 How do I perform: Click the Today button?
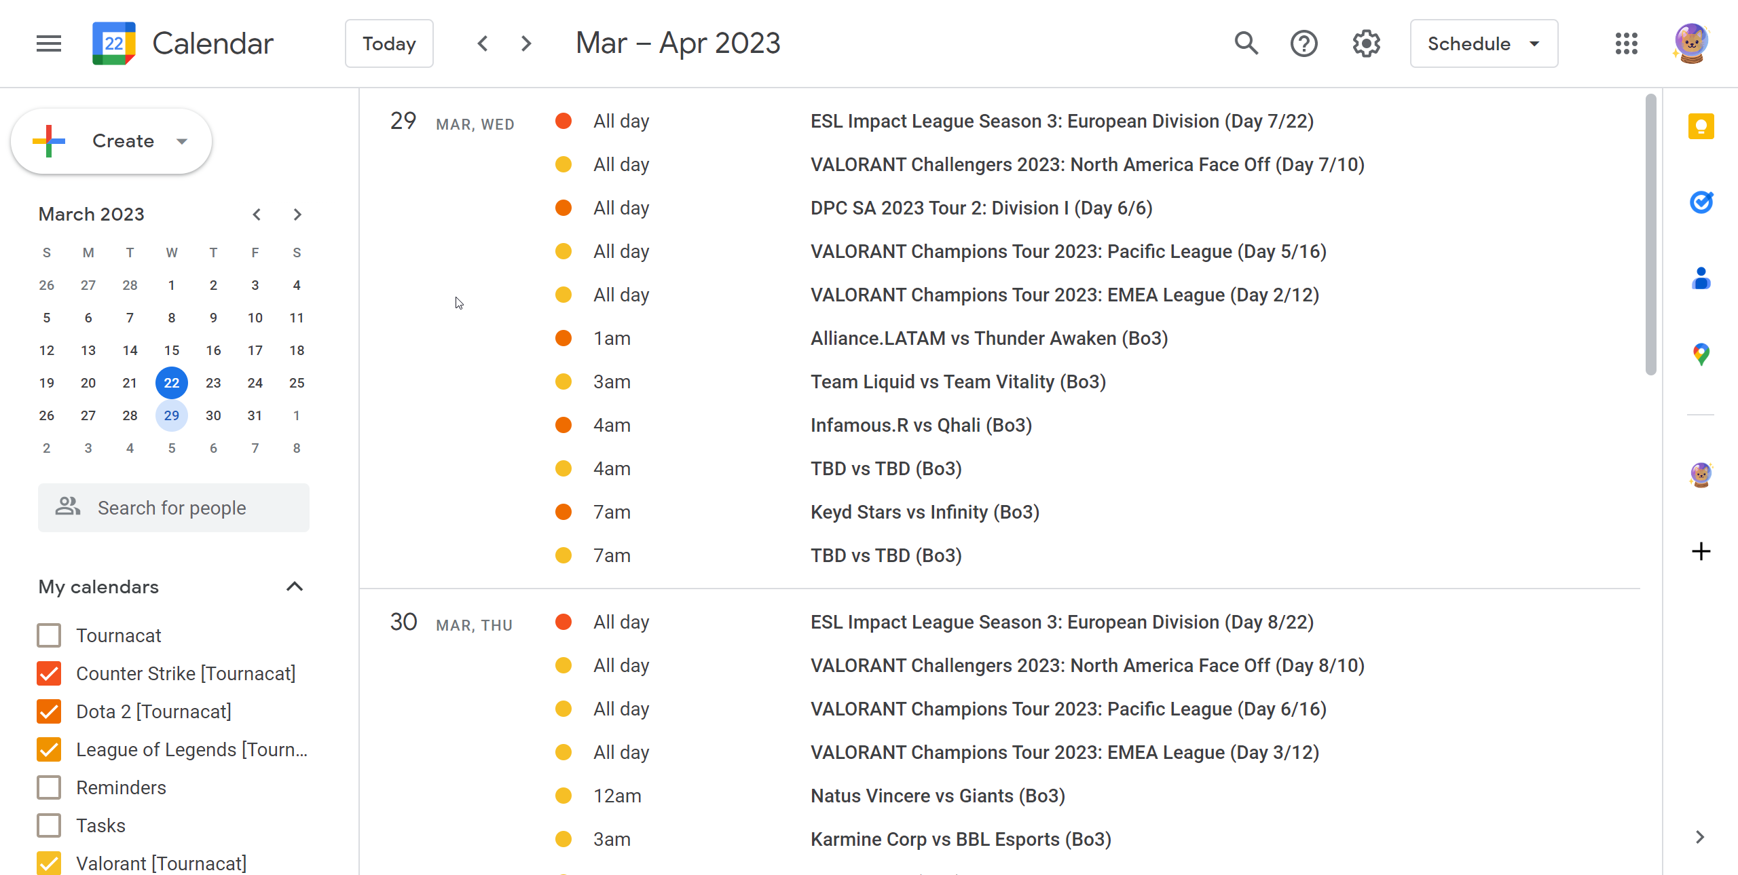[389, 43]
